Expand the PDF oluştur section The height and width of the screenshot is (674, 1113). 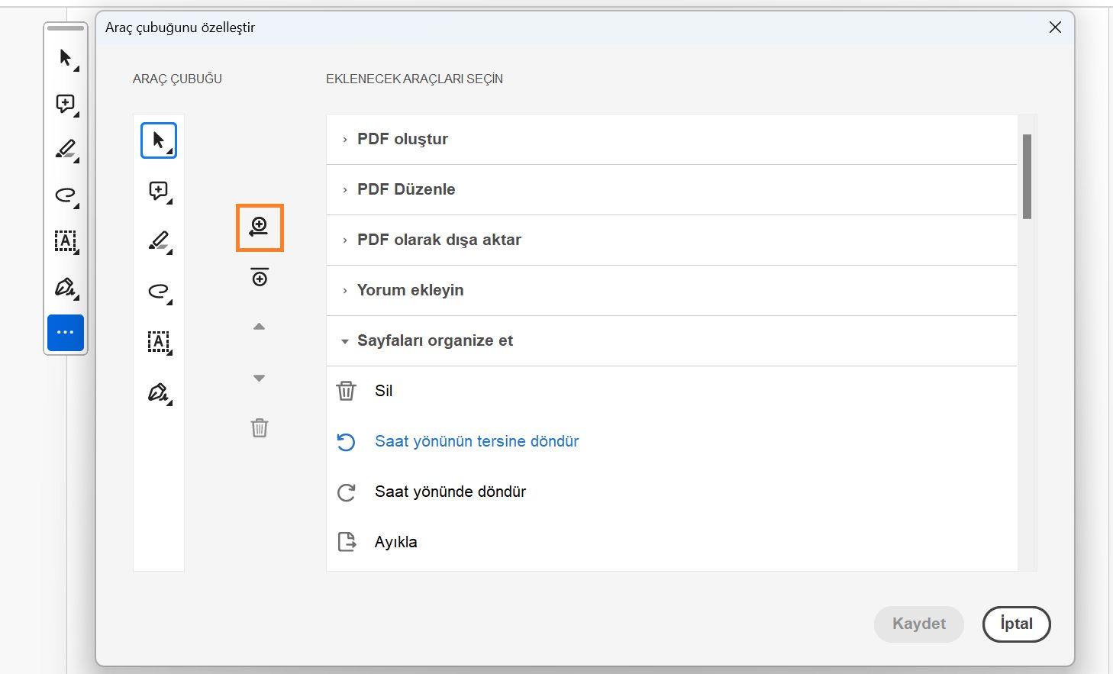(x=402, y=139)
